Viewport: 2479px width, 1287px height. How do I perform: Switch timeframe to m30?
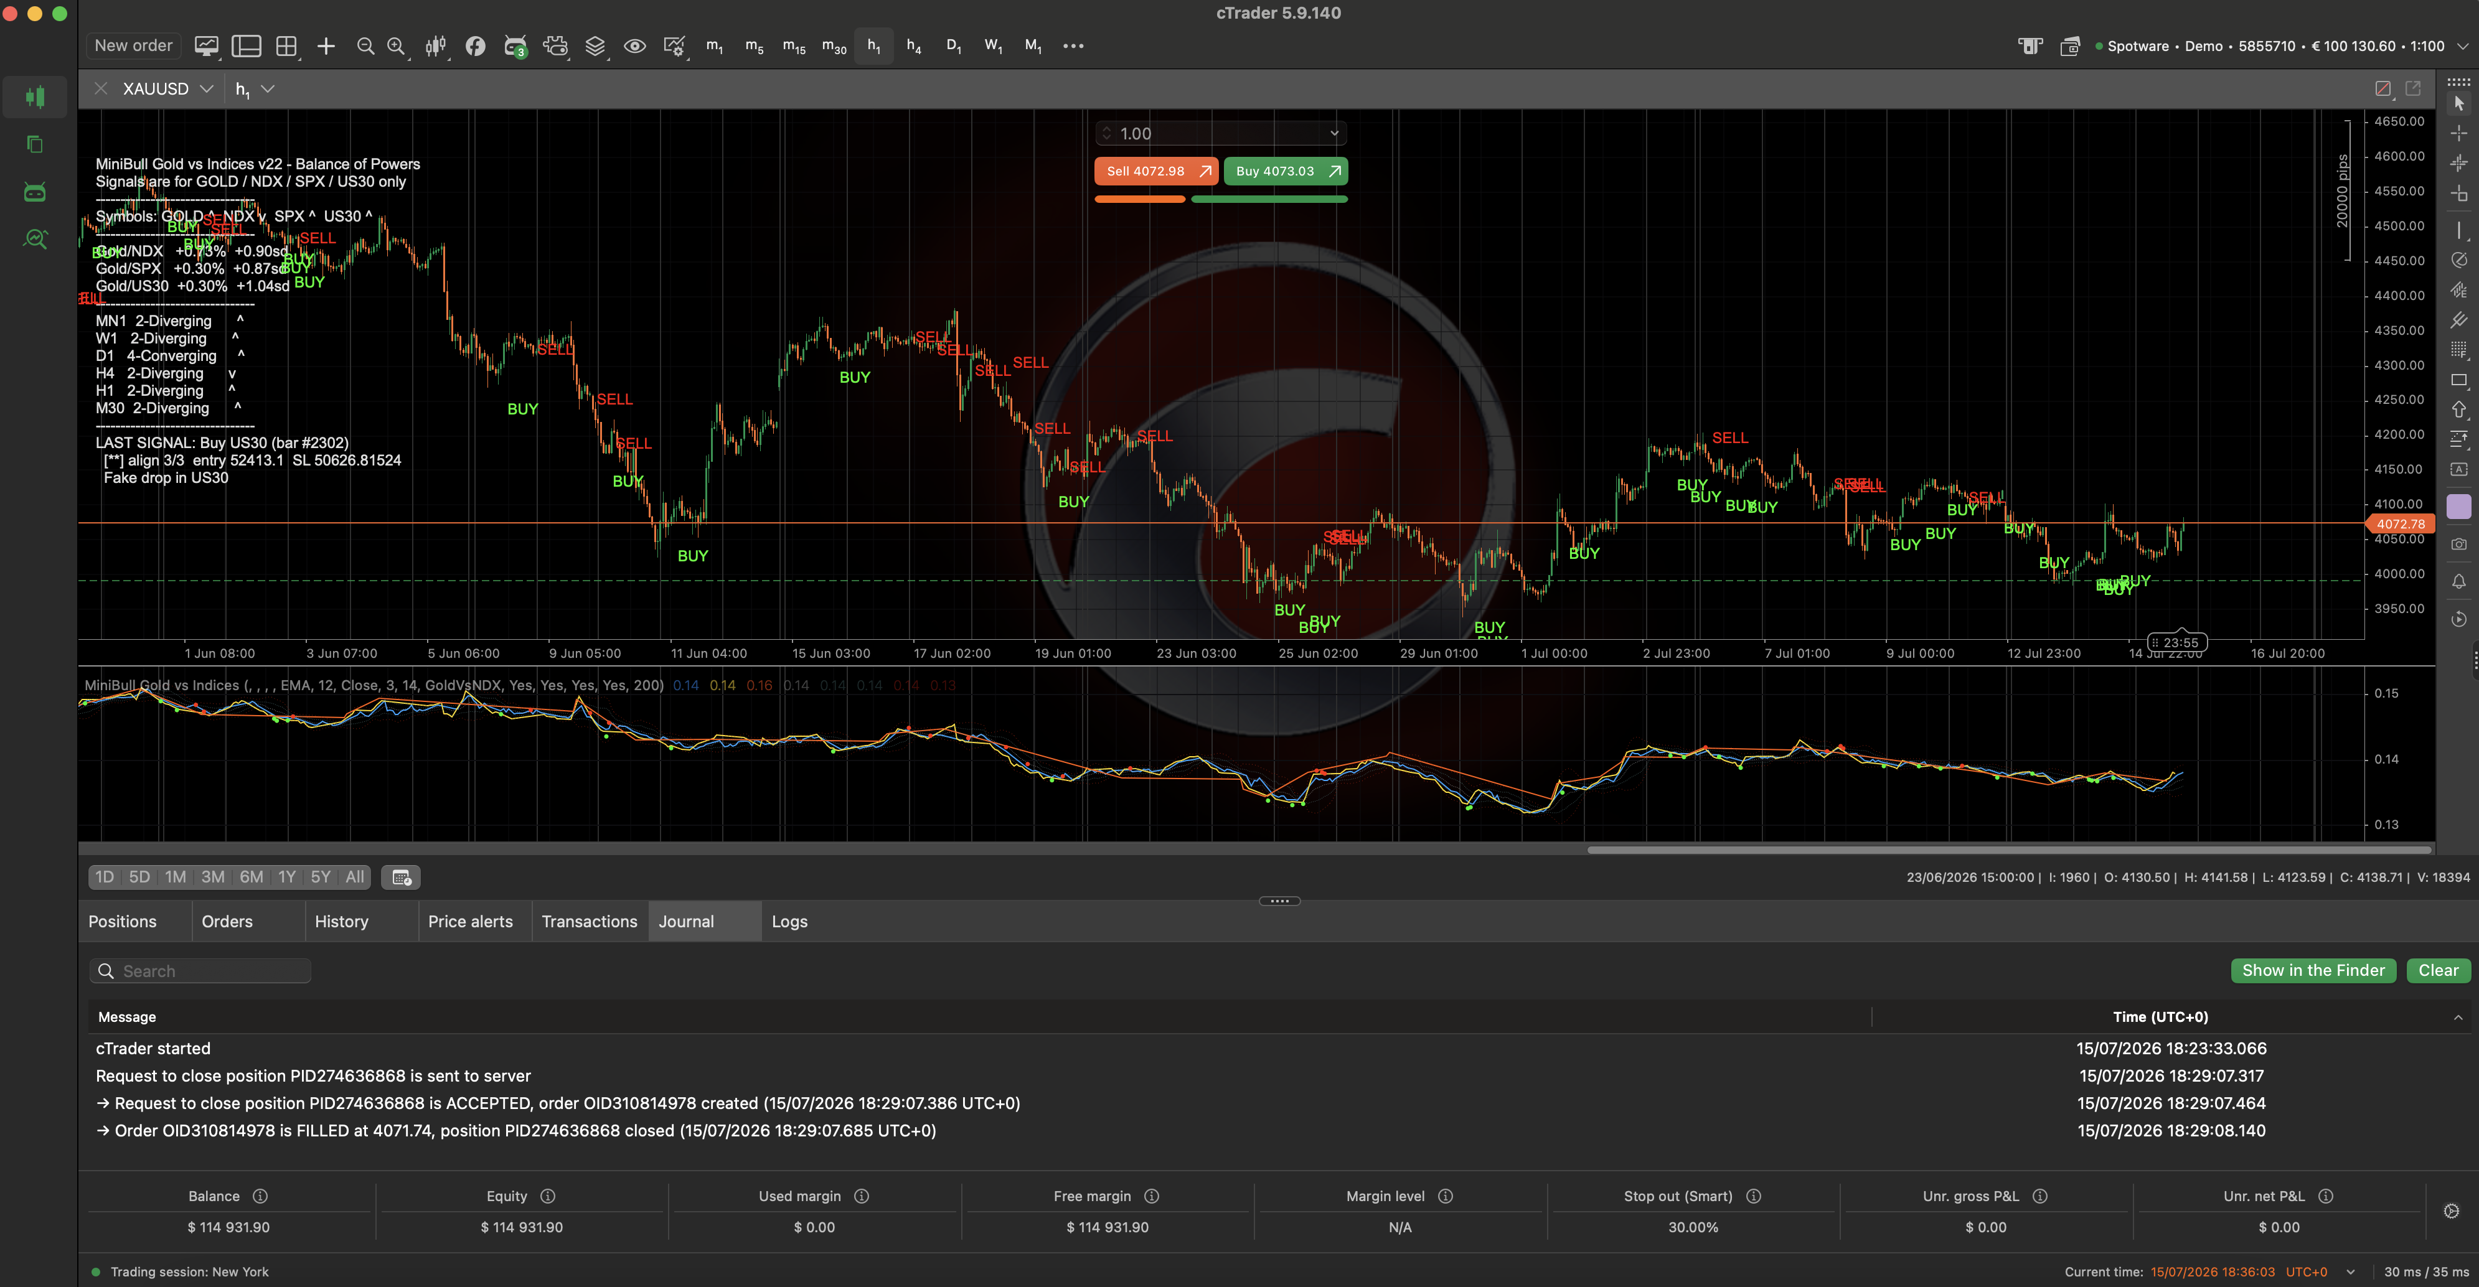(x=834, y=45)
